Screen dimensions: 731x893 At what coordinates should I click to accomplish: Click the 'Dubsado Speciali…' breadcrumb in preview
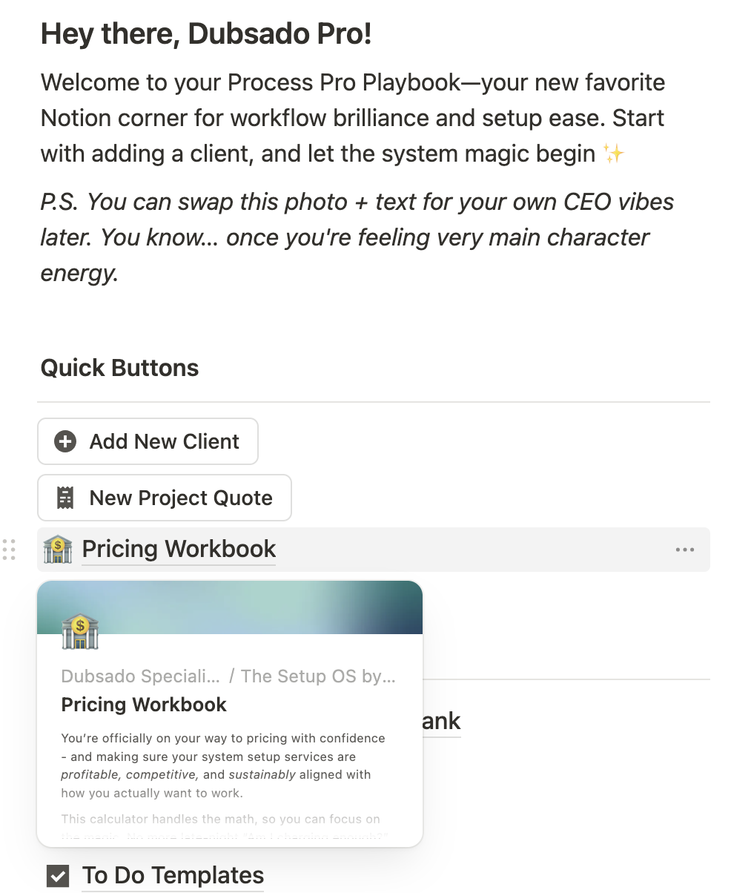[x=140, y=676]
